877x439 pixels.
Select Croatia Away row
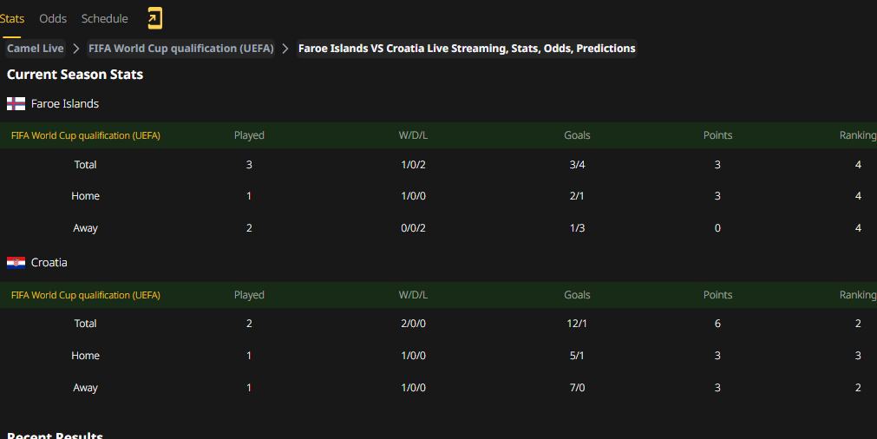point(439,388)
